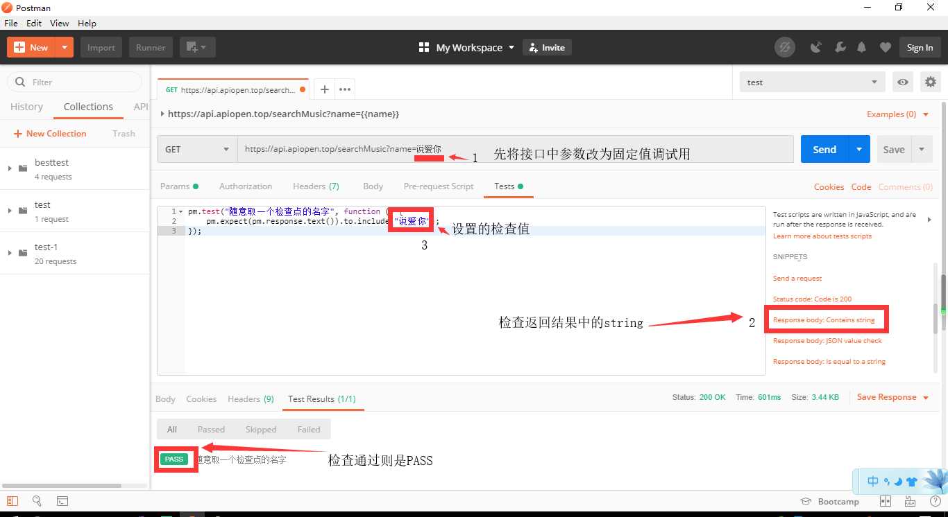Open manage environments gear icon
948x517 pixels.
[x=930, y=82]
